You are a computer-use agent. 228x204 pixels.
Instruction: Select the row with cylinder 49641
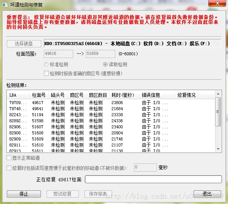[x=111, y=109]
